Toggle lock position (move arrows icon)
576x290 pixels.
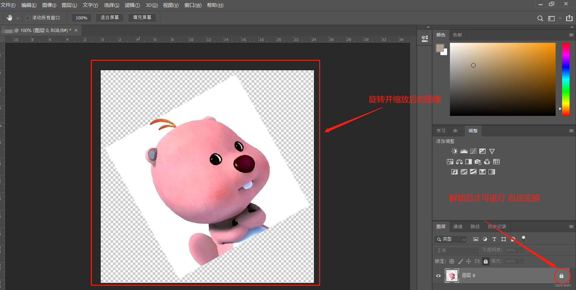tap(469, 261)
